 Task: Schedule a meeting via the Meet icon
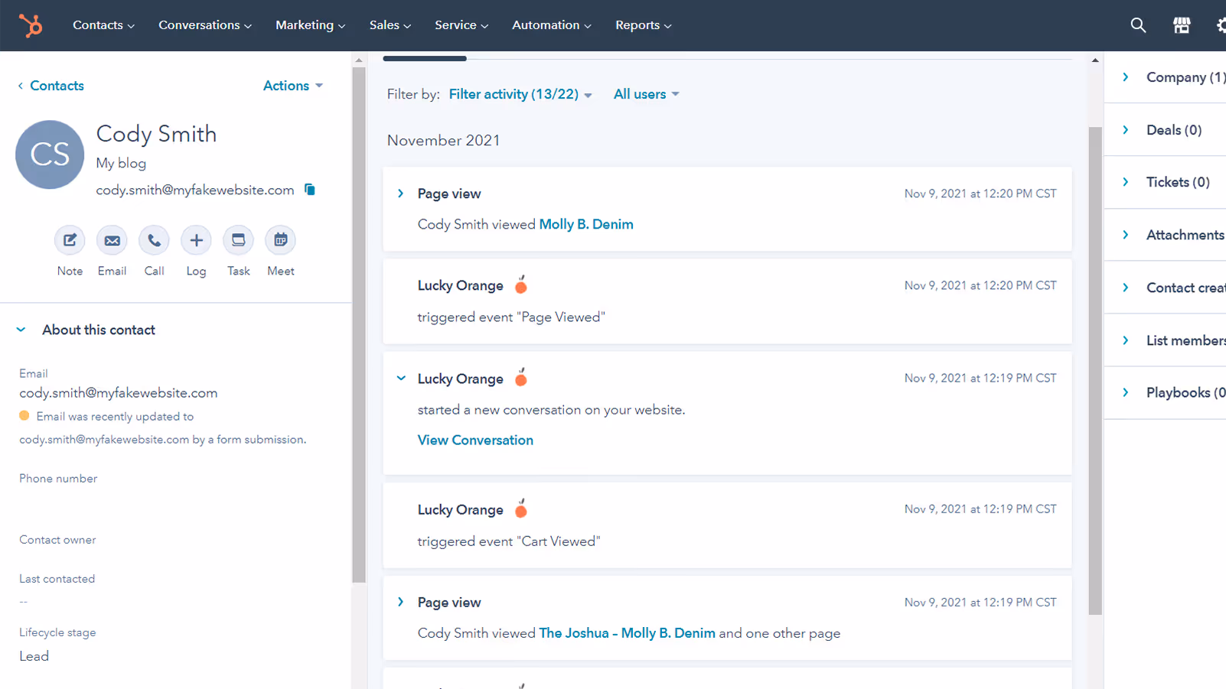click(x=280, y=239)
